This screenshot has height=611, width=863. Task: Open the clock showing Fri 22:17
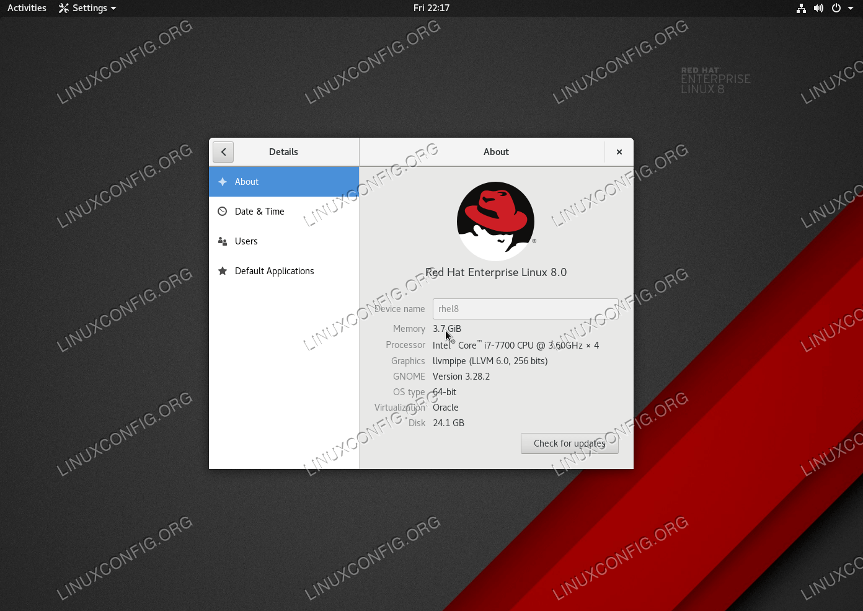431,8
